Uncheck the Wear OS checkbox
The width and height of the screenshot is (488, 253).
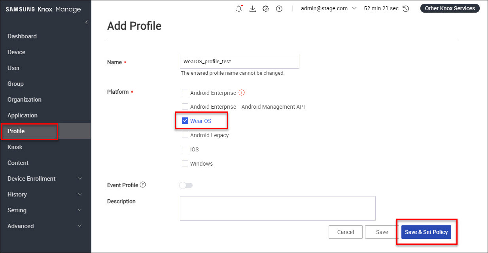pos(185,121)
